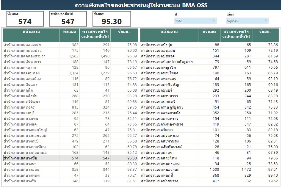
Task: Sort left table by ทั้งหมด header
Action: click(70, 35)
